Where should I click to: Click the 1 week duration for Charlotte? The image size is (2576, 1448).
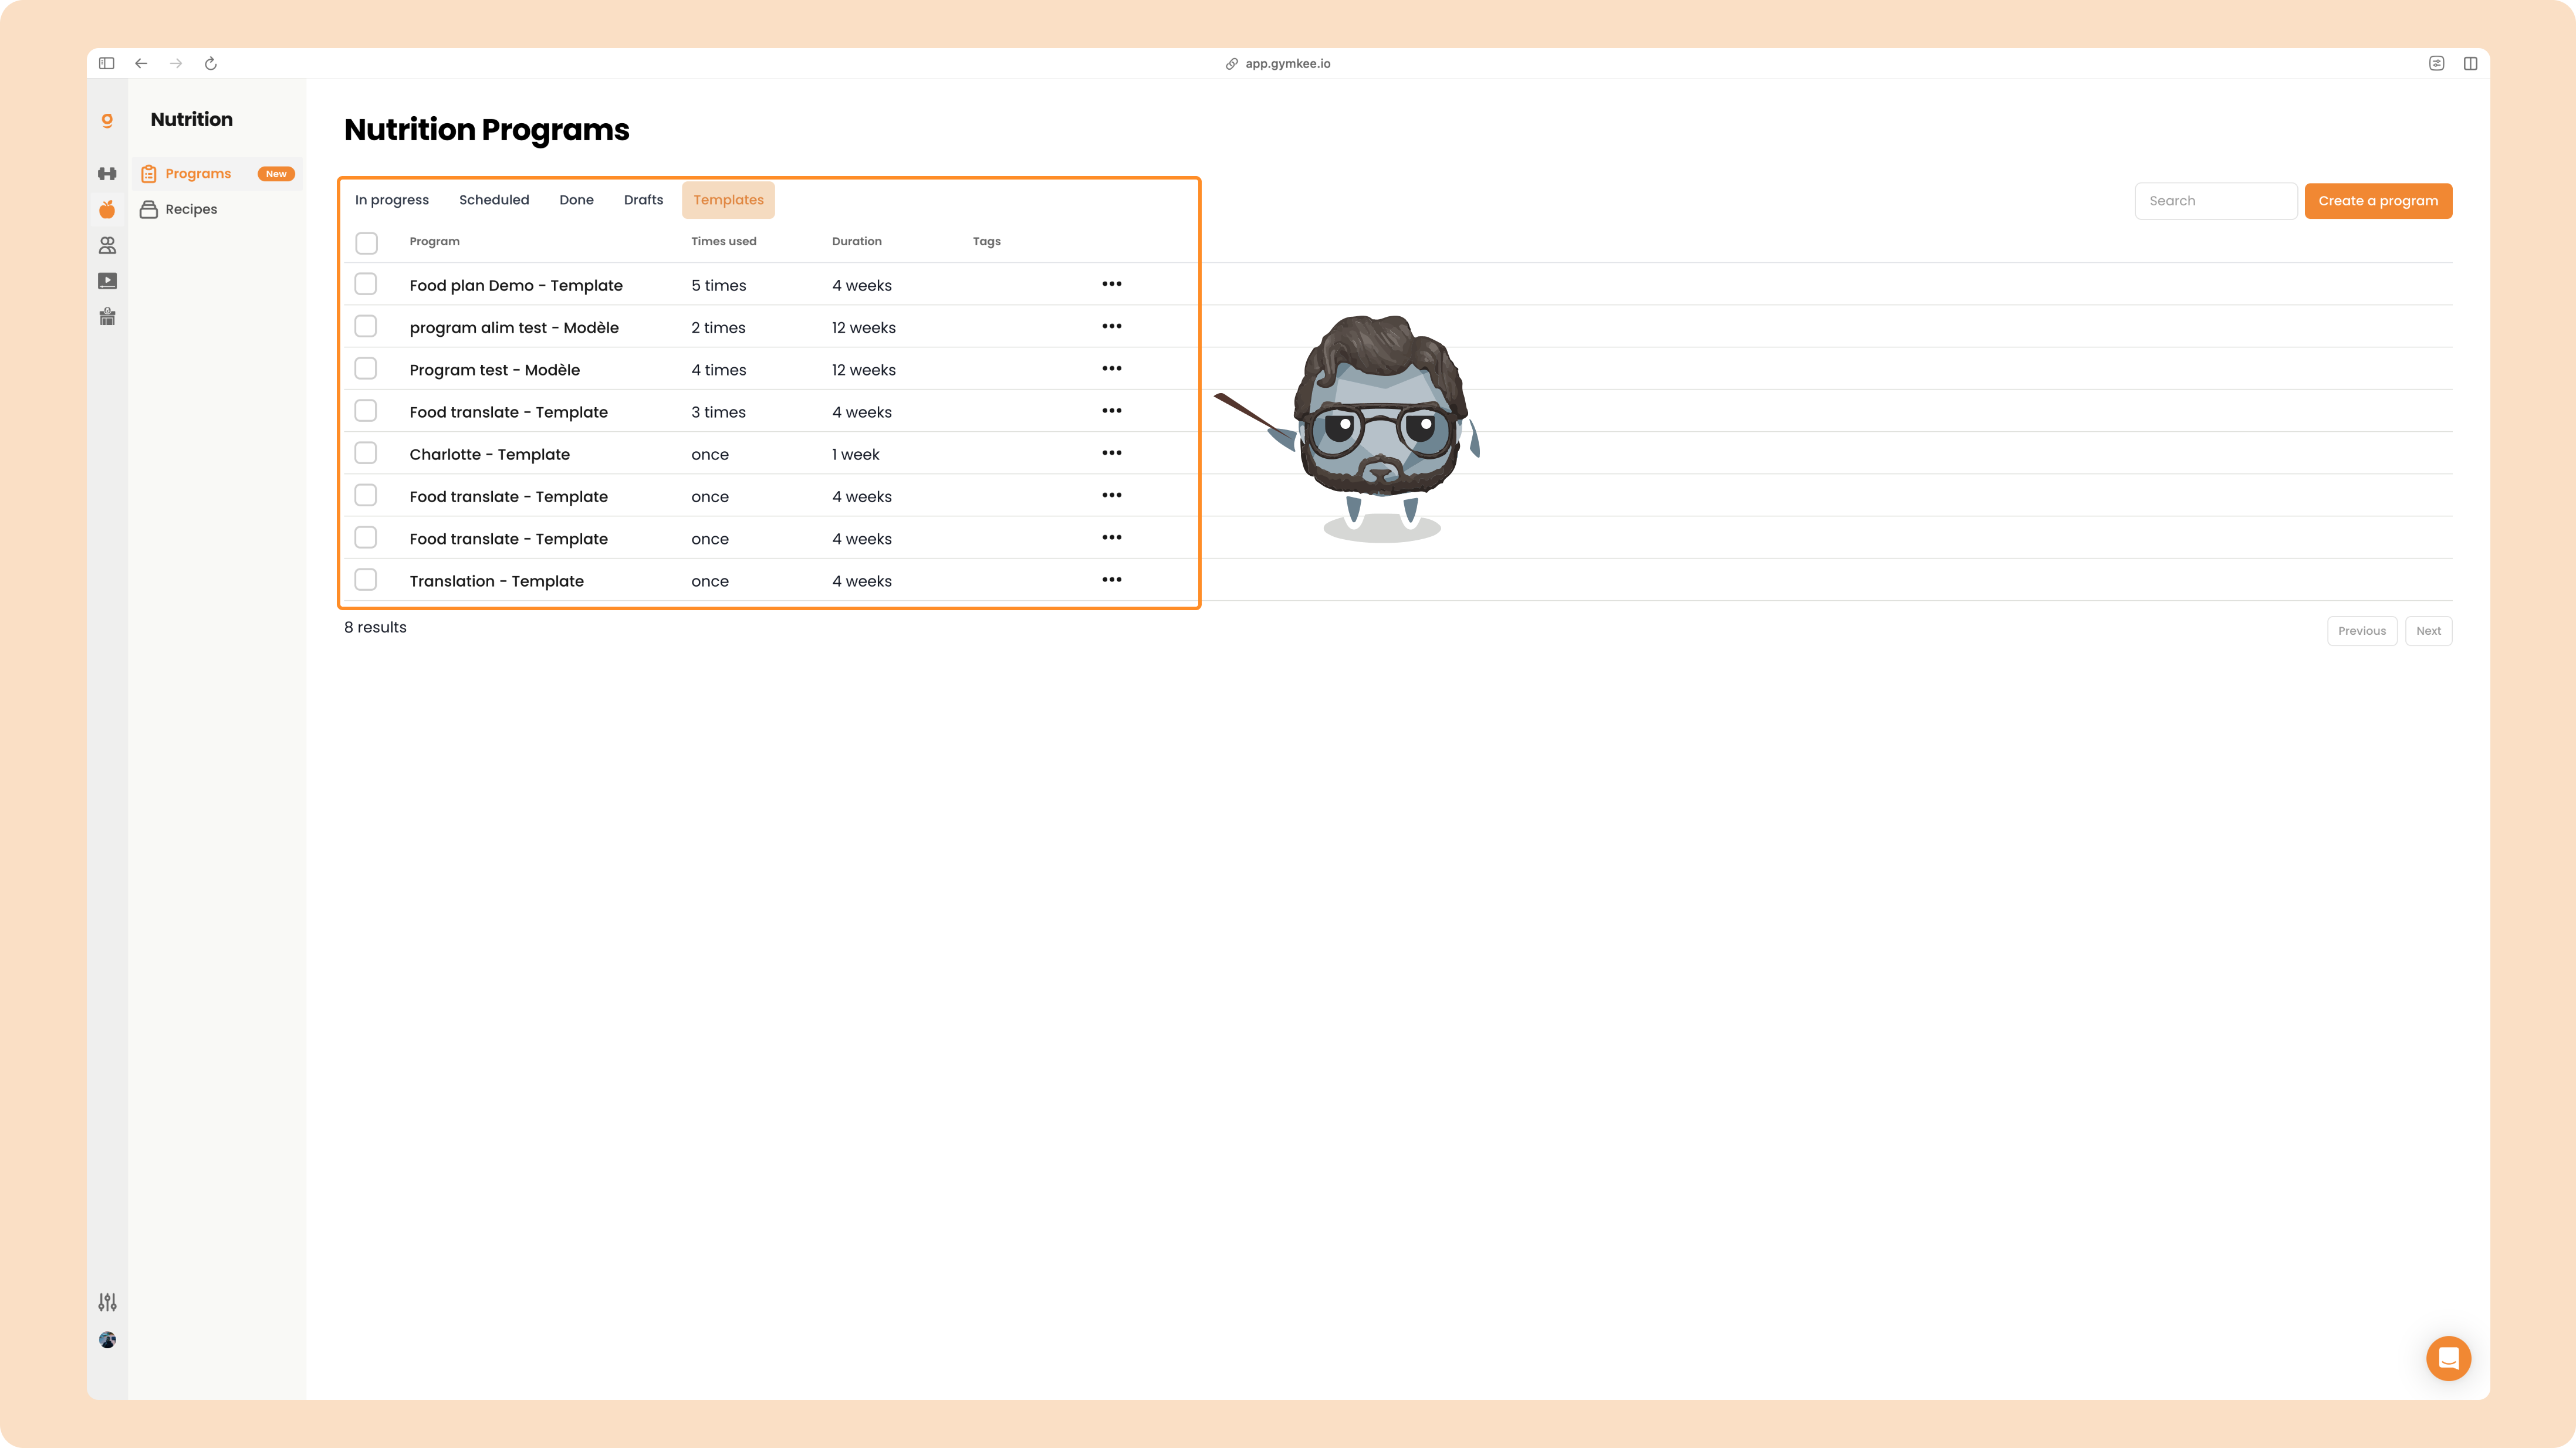pos(855,454)
